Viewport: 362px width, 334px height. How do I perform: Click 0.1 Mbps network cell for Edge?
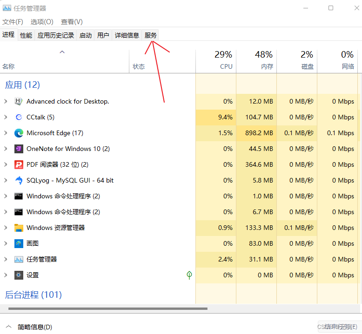coord(337,133)
